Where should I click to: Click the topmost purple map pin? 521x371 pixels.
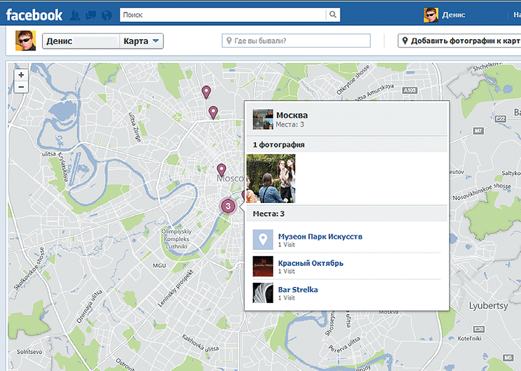[x=206, y=92]
